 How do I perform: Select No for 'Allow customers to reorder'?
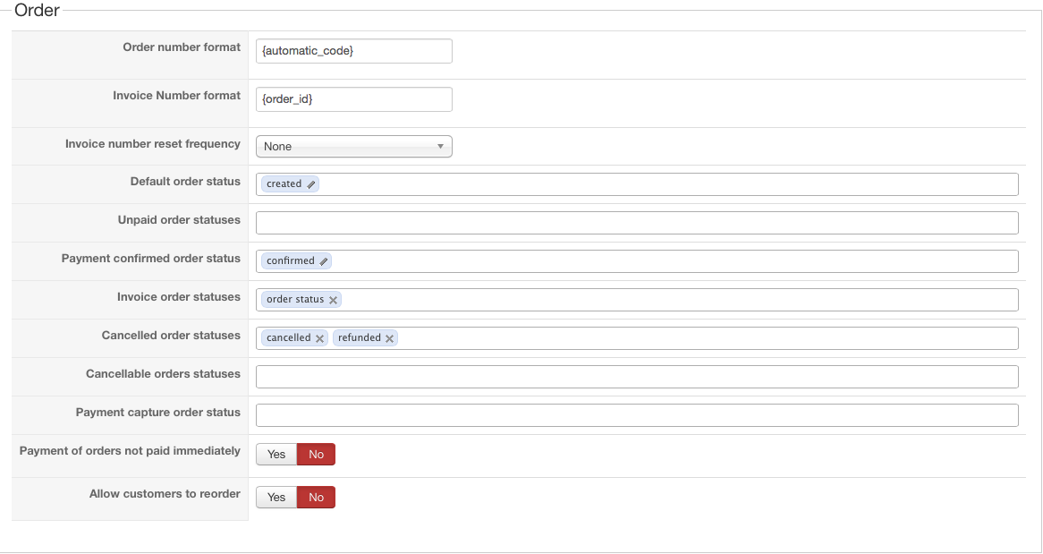(316, 498)
